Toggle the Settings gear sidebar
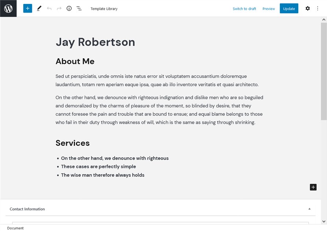Screen dimensions: 327x231 click(308, 8)
